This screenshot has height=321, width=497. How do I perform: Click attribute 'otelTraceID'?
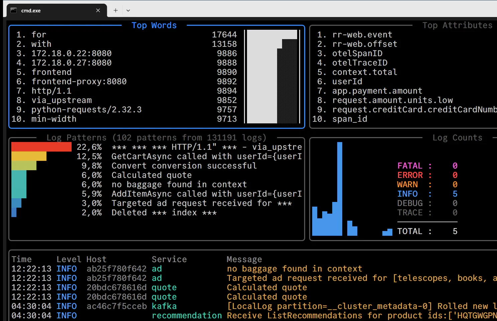point(360,63)
